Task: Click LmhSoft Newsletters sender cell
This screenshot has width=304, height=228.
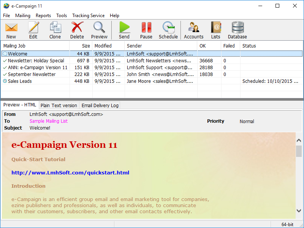Action: tap(159, 61)
